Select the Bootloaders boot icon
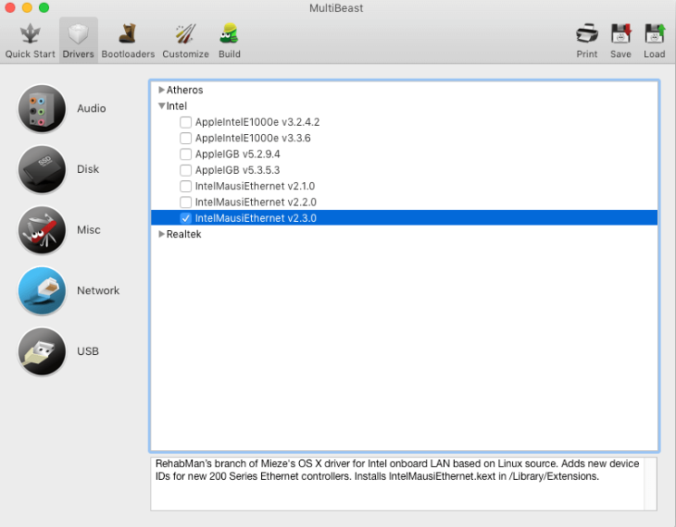Viewport: 676px width, 527px height. pyautogui.click(x=127, y=34)
